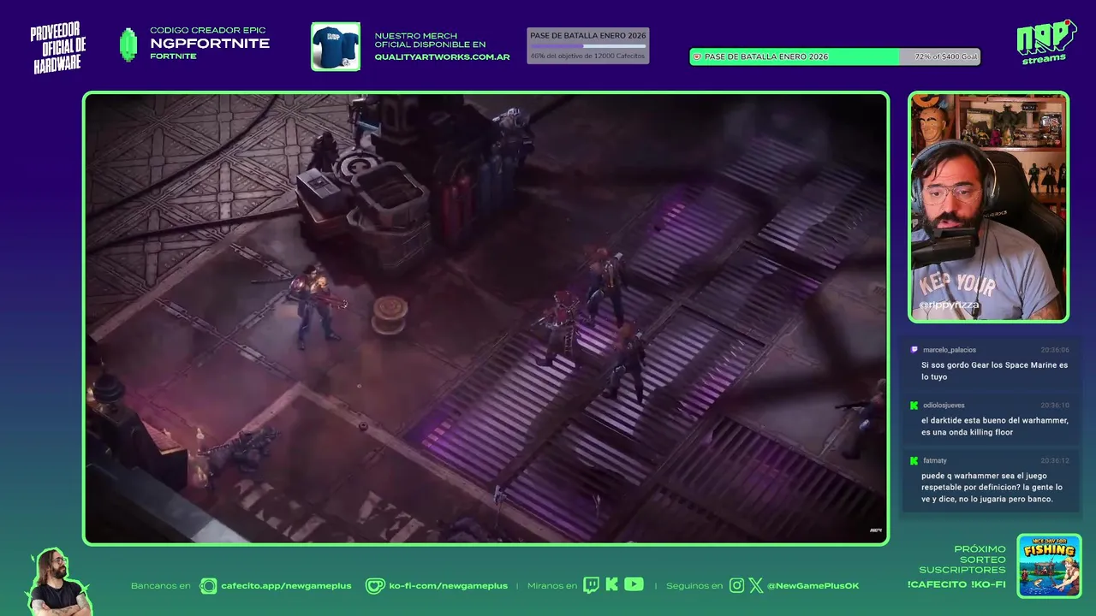Click the 46% del objetivo de 12000 Cafecitos text

[x=587, y=56]
